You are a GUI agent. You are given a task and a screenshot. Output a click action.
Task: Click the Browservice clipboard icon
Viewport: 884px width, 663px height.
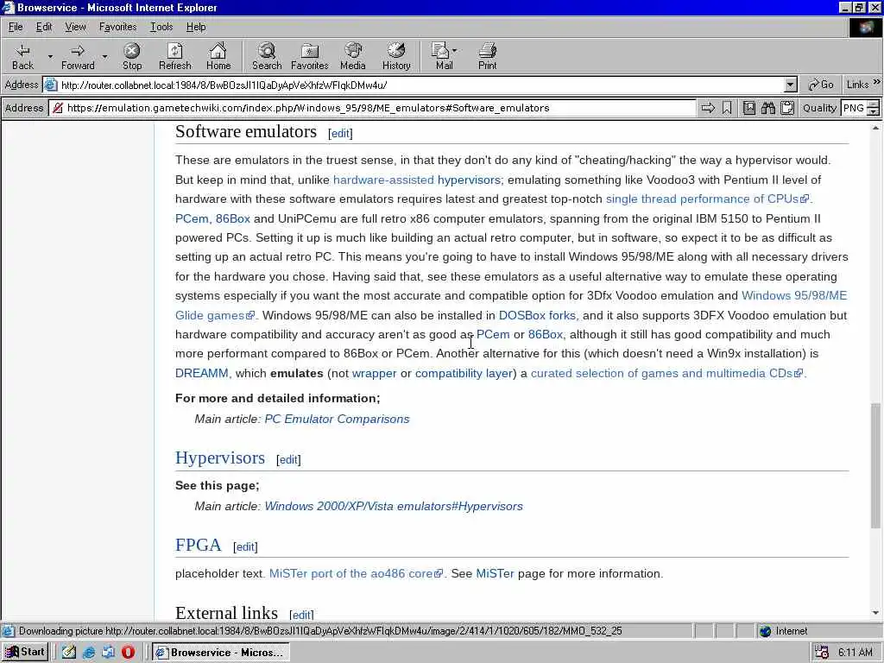point(787,108)
